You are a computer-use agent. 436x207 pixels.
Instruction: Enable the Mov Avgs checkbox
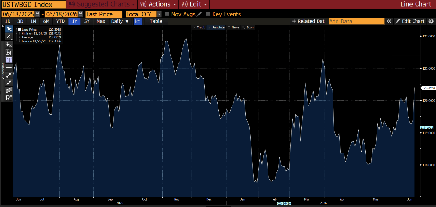(167, 14)
